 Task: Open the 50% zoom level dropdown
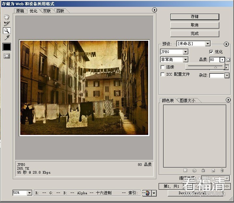pyautogui.click(x=29, y=193)
